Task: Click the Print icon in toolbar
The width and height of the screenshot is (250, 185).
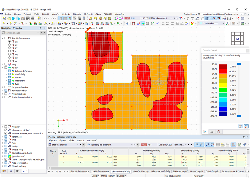Action: pos(33,18)
